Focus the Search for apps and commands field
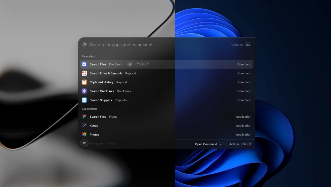This screenshot has width=331, height=187. click(x=158, y=45)
